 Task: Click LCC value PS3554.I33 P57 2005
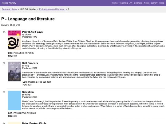pos(24,53)
